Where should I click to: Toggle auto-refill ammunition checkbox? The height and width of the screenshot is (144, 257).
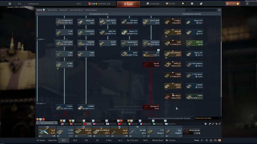(220, 124)
